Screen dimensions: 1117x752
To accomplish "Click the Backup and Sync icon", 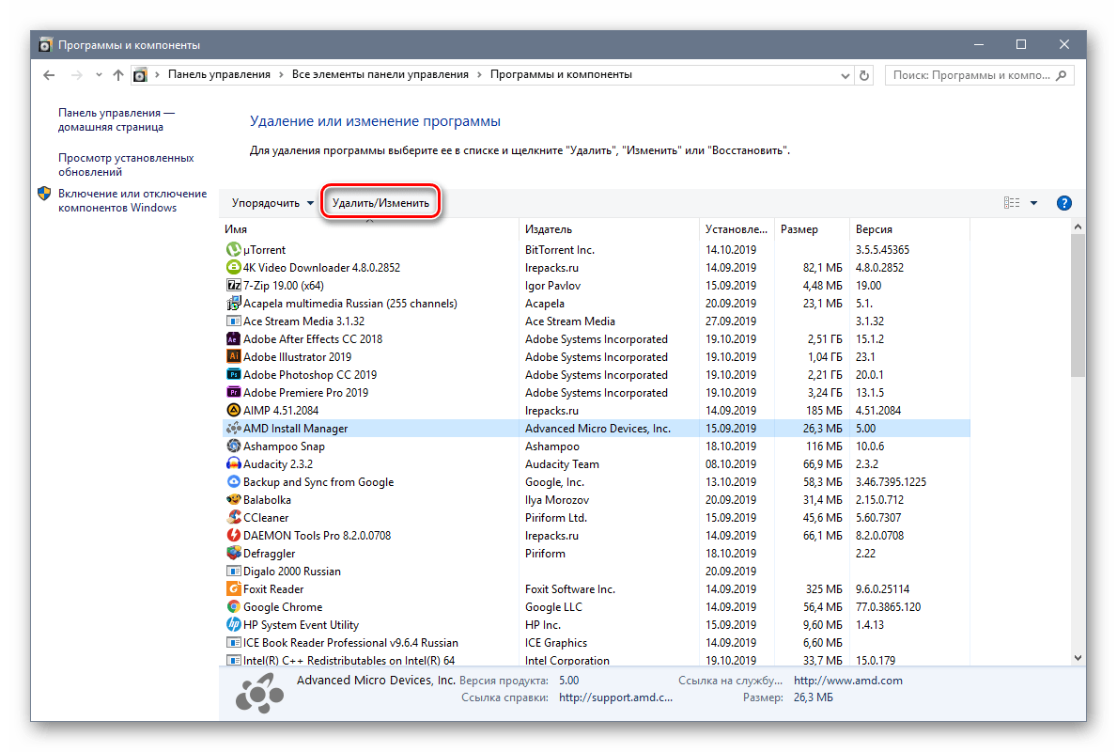I will pos(233,482).
